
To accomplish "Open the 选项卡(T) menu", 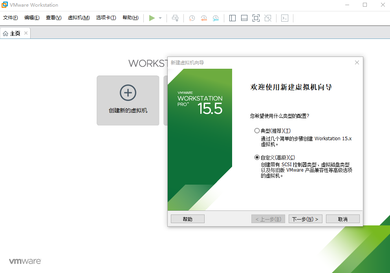I will pyautogui.click(x=106, y=18).
